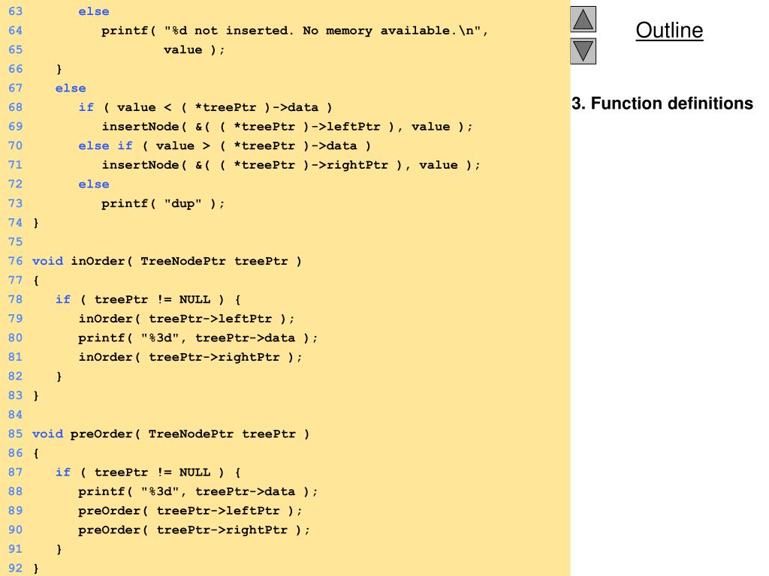
Task: Open the Outline link
Action: [669, 30]
